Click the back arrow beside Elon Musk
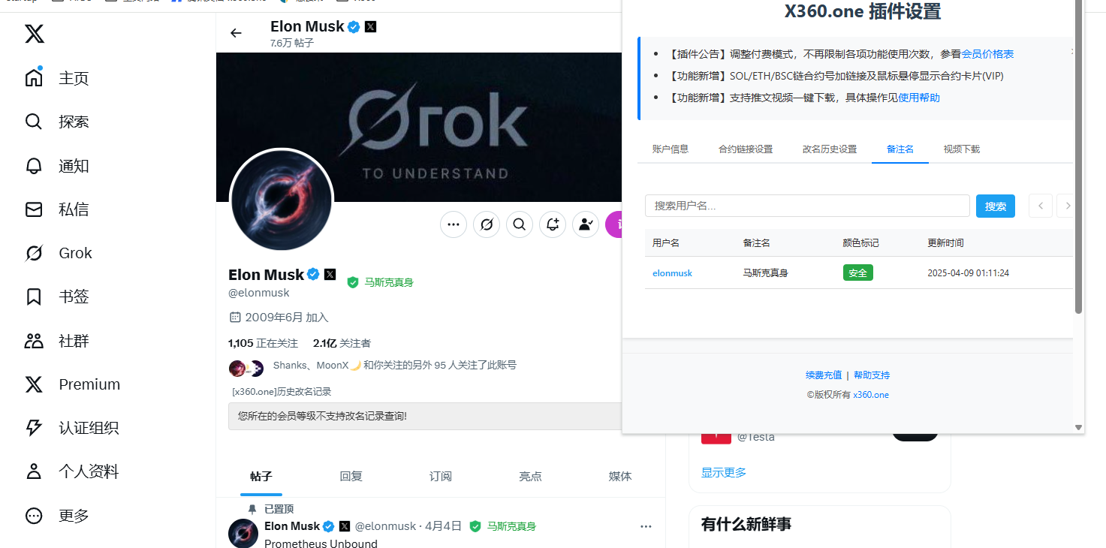The image size is (1106, 548). point(236,33)
